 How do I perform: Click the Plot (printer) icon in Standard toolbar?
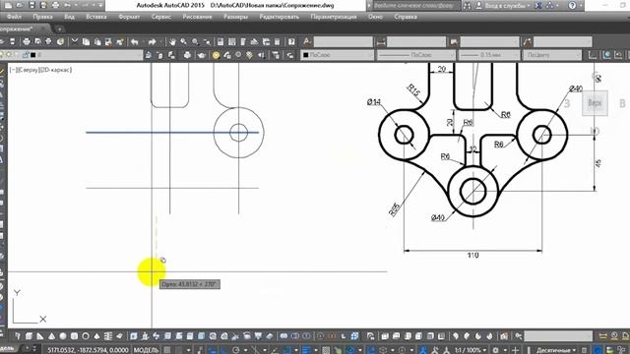[27, 41]
